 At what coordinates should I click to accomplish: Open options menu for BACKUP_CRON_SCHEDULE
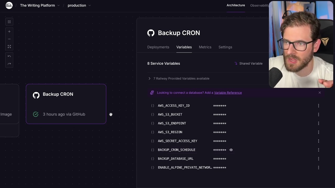click(319, 150)
